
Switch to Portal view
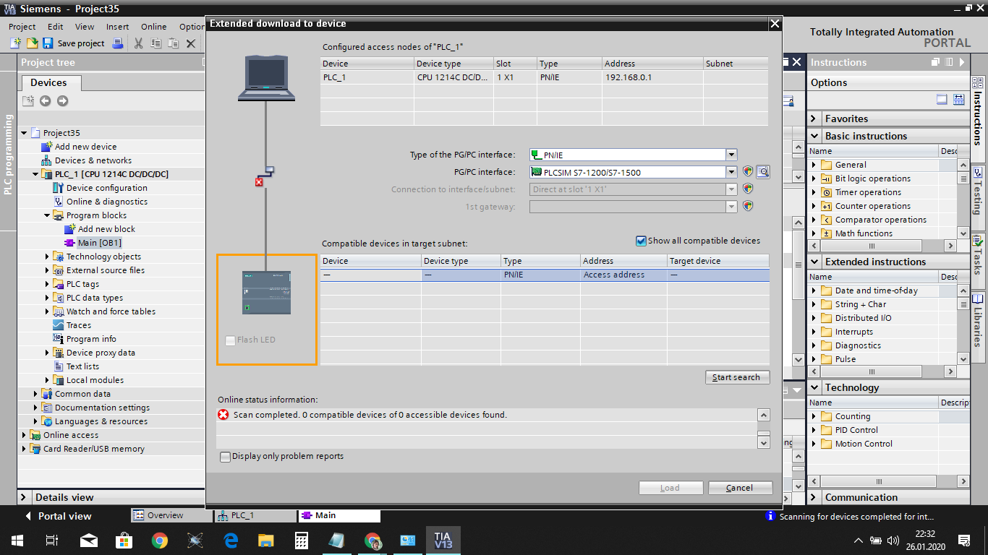tap(58, 516)
